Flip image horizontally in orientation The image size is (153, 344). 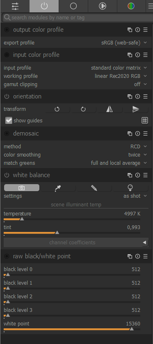110,109
